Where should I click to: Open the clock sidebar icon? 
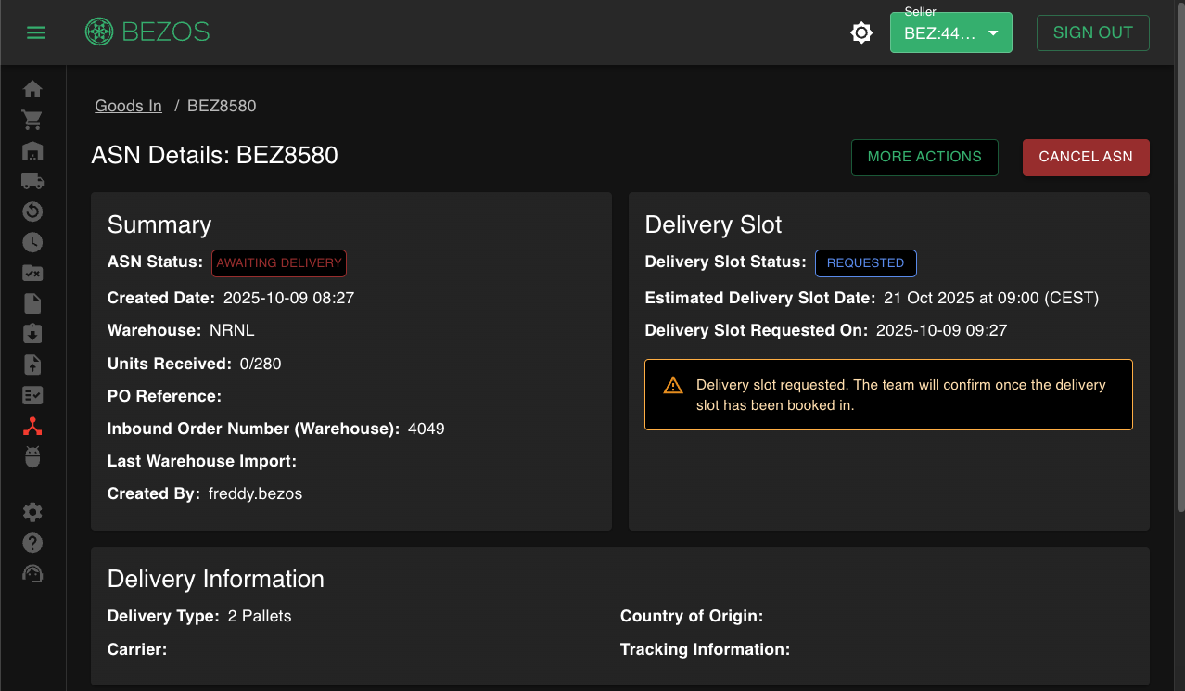tap(32, 242)
